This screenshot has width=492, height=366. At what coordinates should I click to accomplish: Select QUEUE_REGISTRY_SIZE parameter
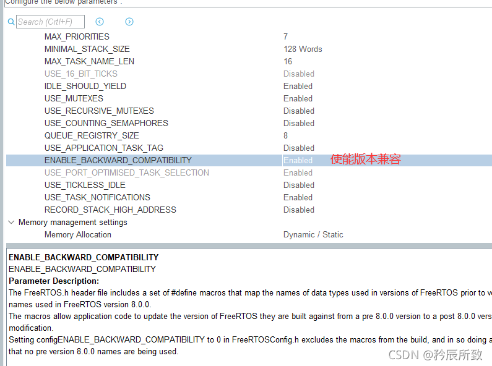[x=92, y=135]
